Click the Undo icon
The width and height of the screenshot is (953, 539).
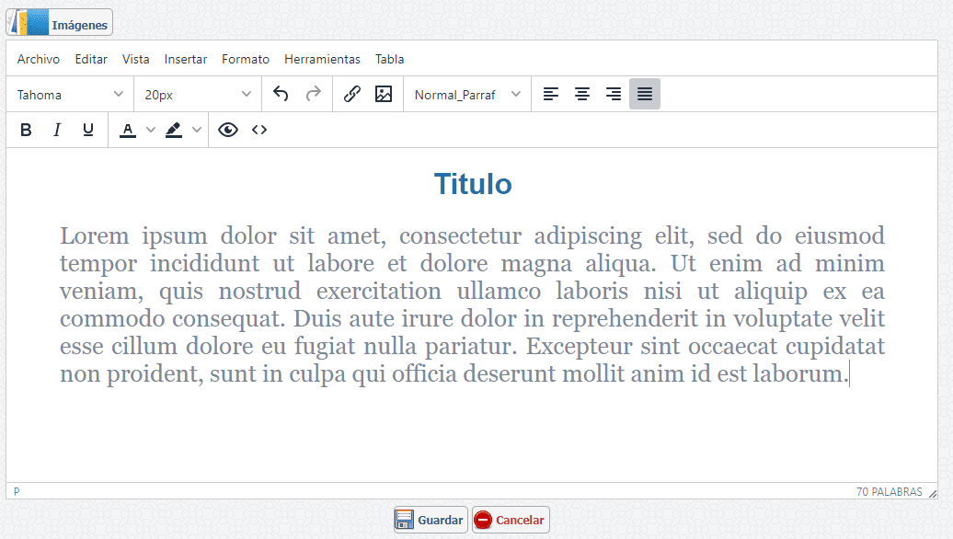coord(281,93)
